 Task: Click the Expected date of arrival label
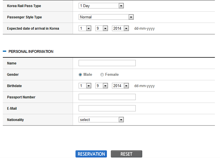tap(33, 29)
